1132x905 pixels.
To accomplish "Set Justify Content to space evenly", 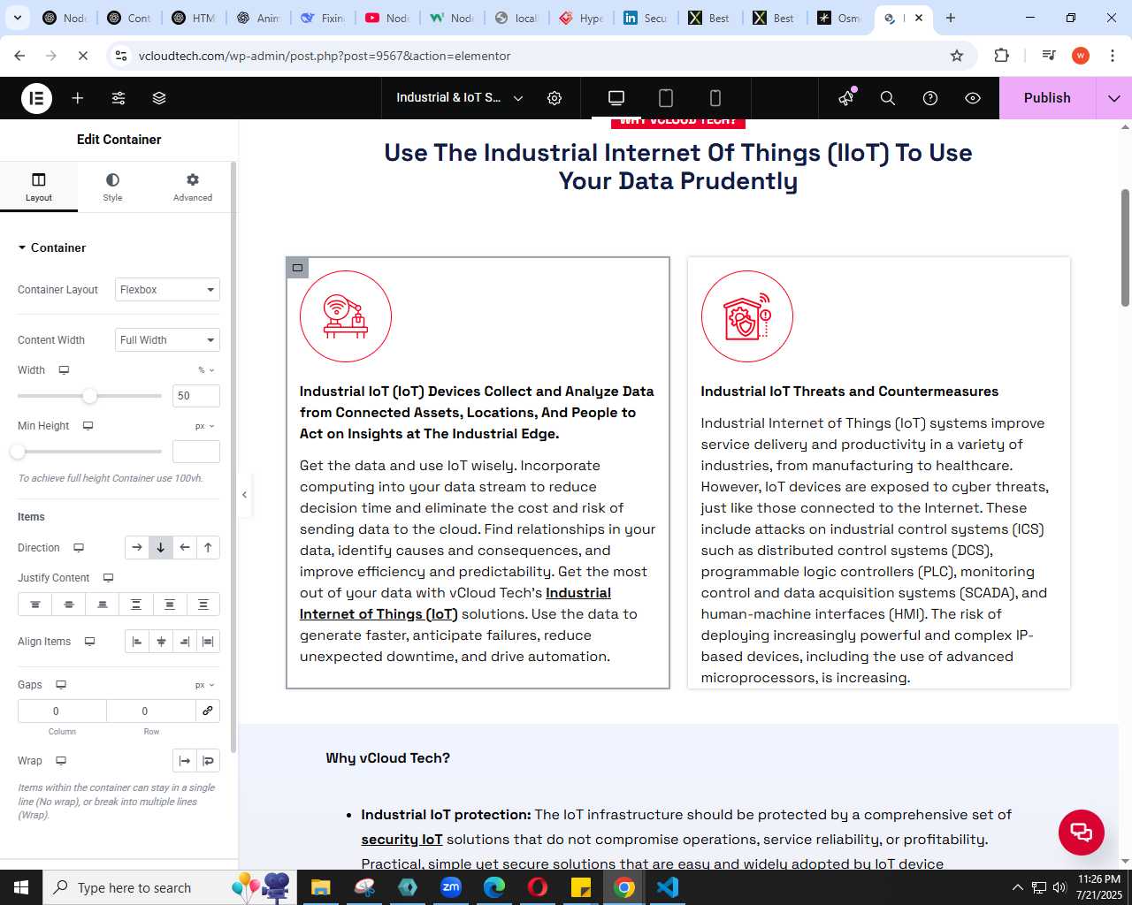I will pos(203,605).
